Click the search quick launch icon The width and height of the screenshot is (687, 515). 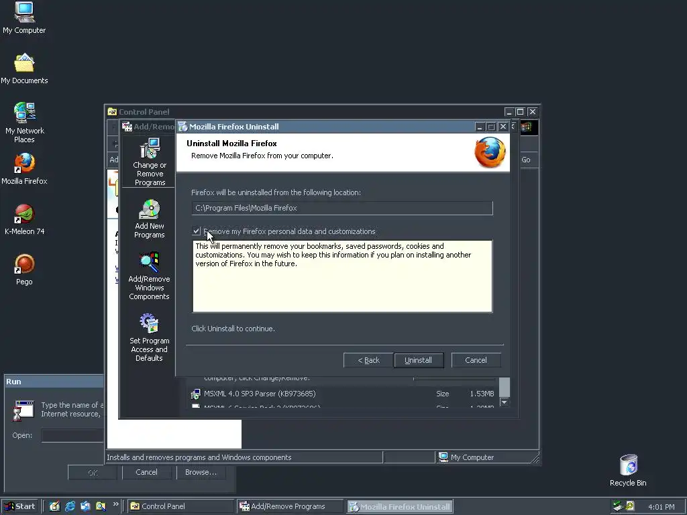(x=101, y=506)
